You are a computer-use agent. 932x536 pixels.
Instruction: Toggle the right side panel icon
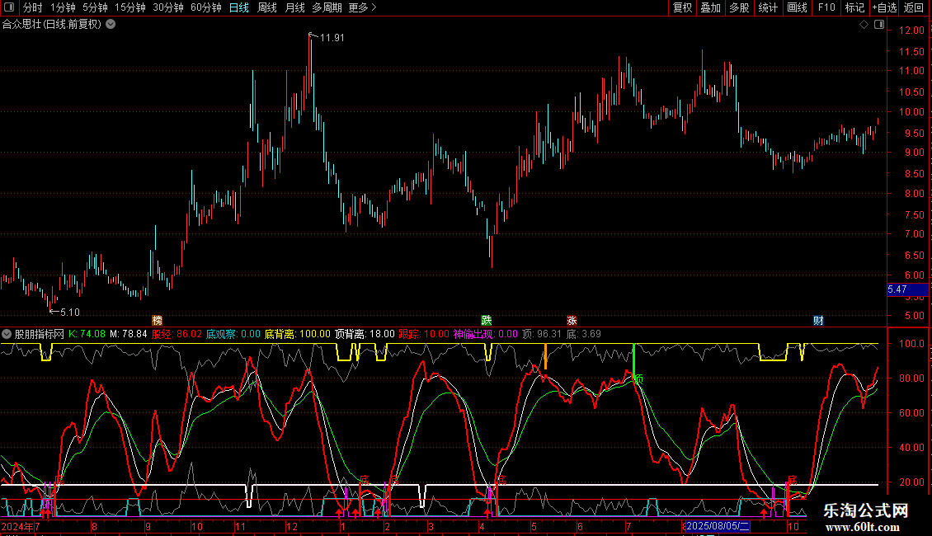click(878, 25)
